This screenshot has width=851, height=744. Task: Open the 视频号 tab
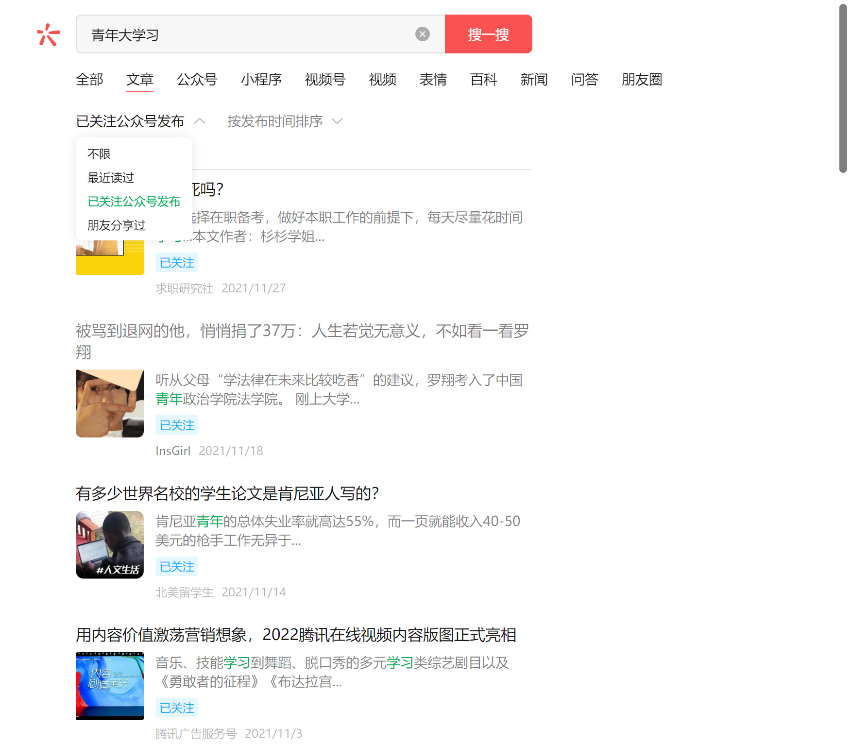pos(325,79)
